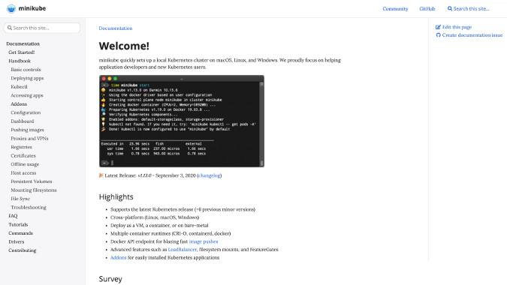Click the GitHub icon for documentation issue
507x285 pixels.
438,35
